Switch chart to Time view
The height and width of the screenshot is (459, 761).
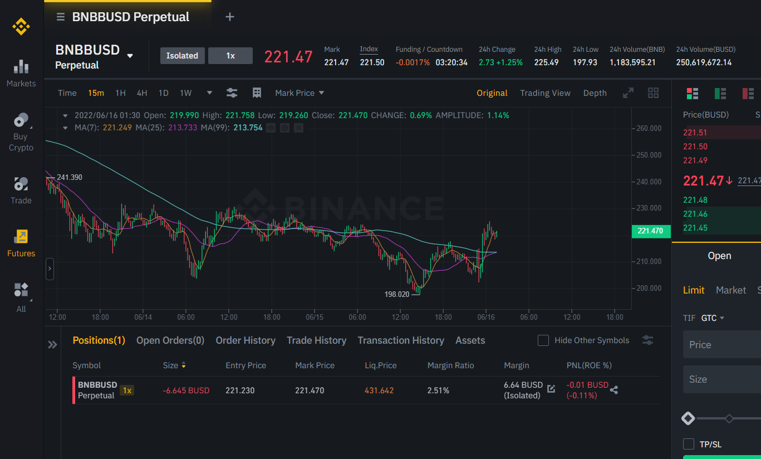click(x=67, y=93)
